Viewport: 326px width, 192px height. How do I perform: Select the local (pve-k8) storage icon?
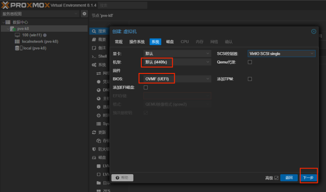coord(19,48)
